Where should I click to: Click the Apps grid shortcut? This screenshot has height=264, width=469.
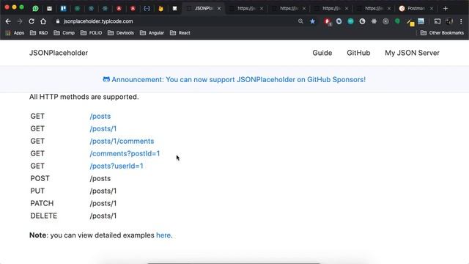coord(15,33)
